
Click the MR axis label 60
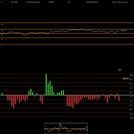tap(131, 84)
